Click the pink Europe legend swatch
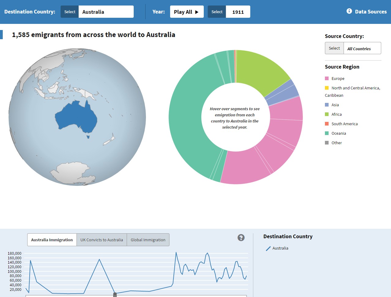 tap(327, 79)
